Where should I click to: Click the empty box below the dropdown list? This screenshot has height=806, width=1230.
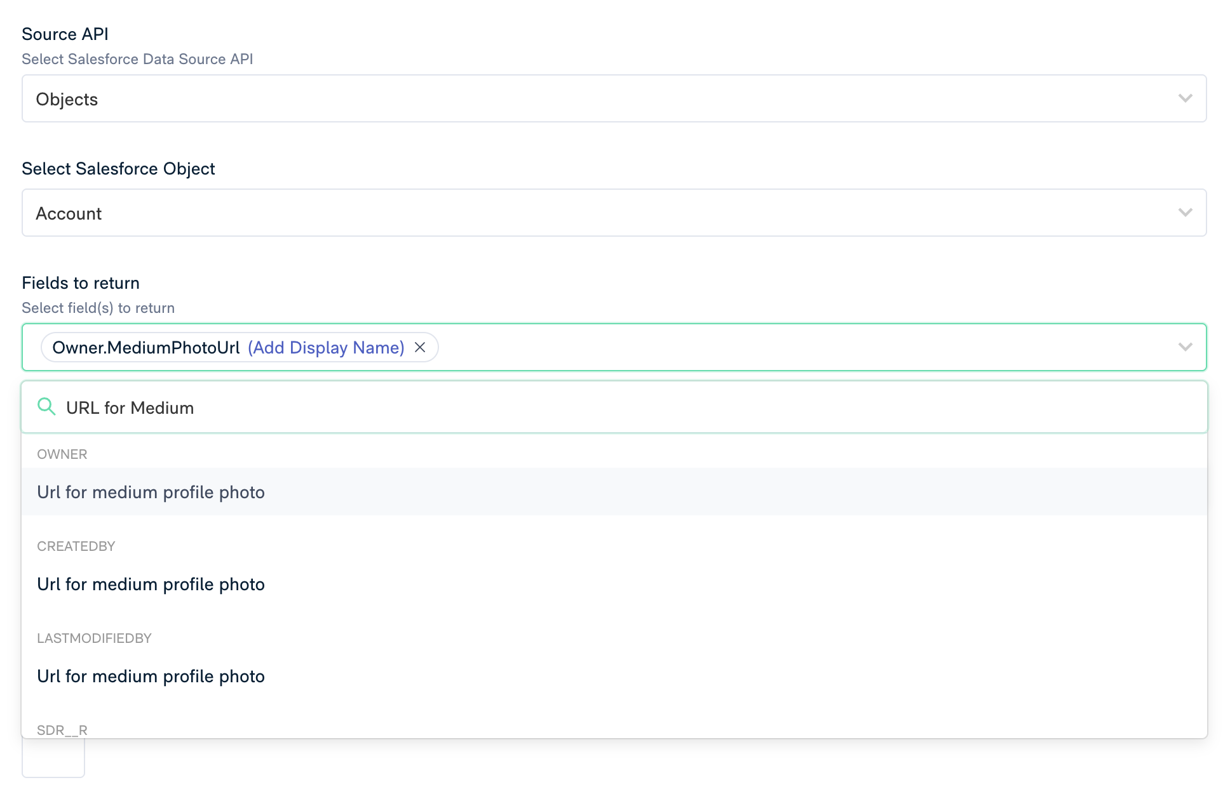click(53, 758)
